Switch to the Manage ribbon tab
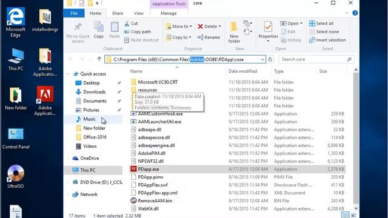 [x=169, y=13]
